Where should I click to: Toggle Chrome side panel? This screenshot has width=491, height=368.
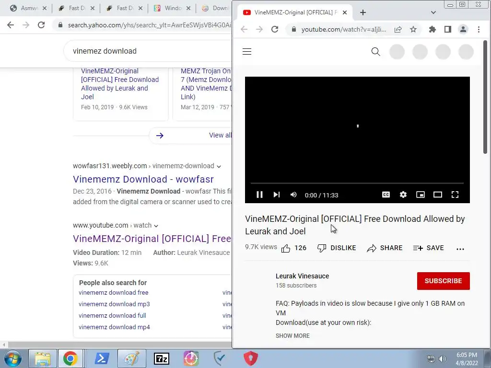[447, 29]
